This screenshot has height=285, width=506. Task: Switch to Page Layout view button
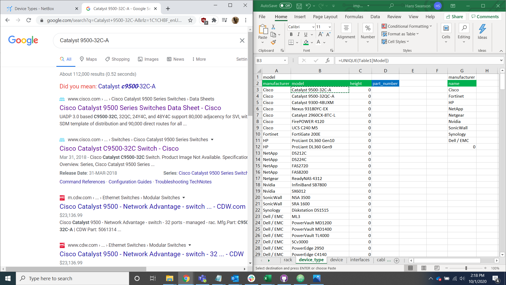click(x=424, y=268)
